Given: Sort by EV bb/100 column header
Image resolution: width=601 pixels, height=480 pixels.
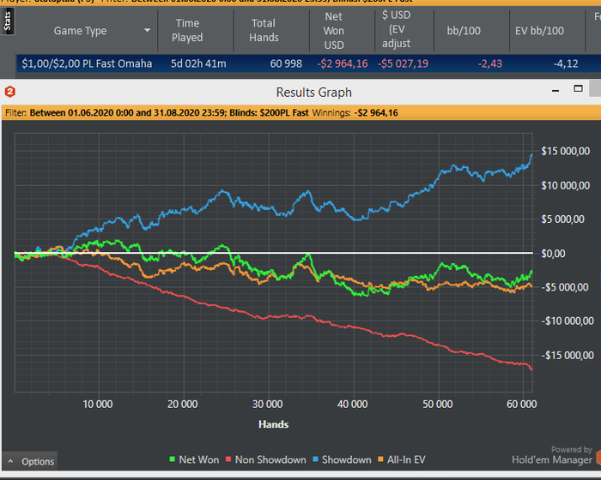Looking at the screenshot, I should [539, 31].
